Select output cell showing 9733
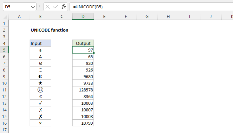Screen dimensions: 233x133 click(83, 83)
